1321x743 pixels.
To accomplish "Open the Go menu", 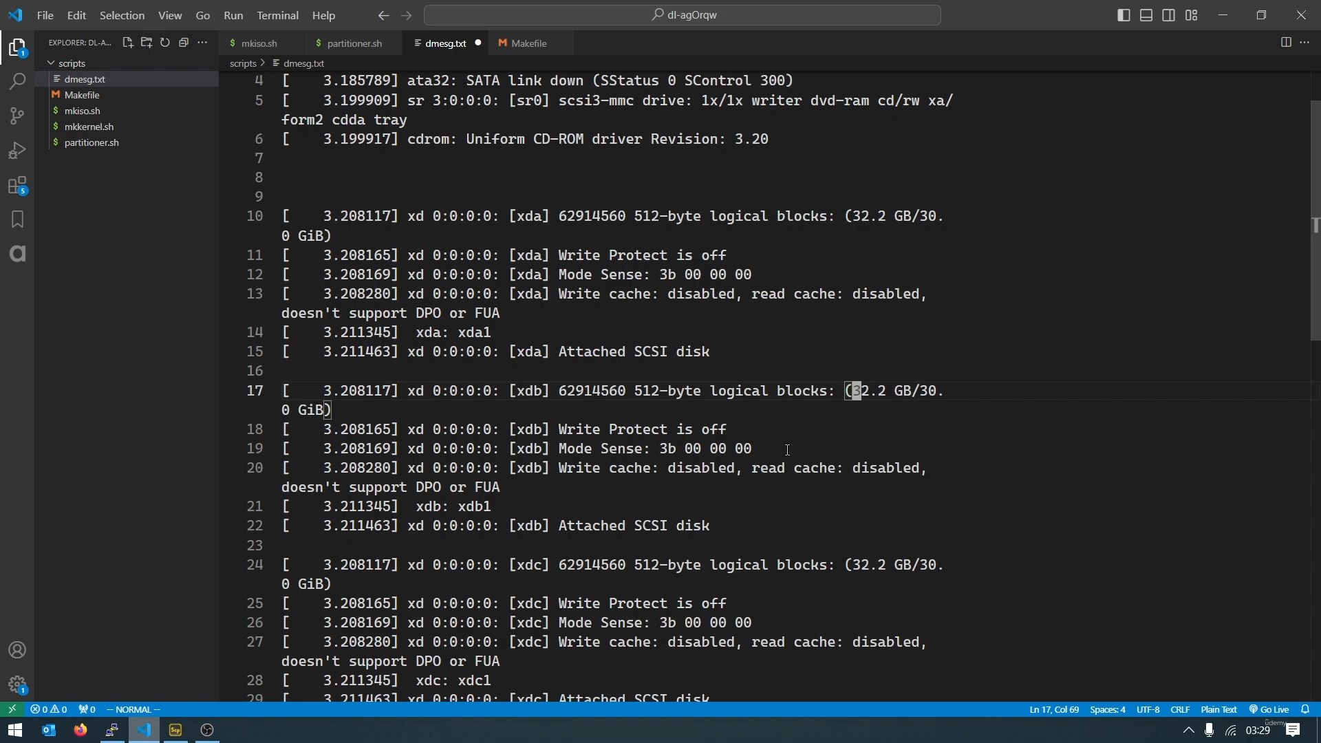I will (x=203, y=15).
